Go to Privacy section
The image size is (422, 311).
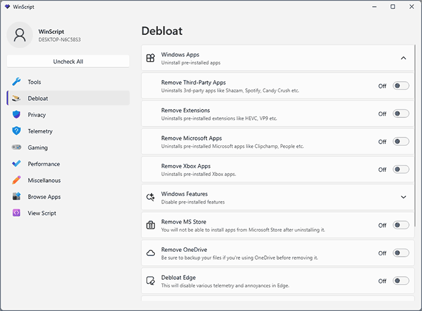pos(68,114)
